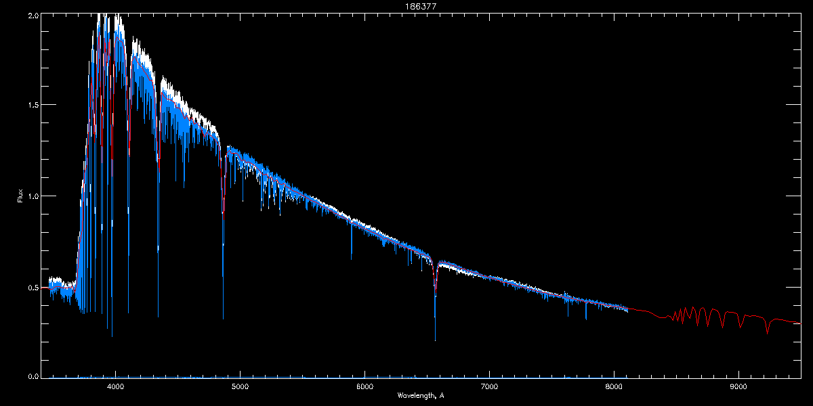The width and height of the screenshot is (813, 406).
Task: Click the plot title 186377
Action: [x=406, y=5]
